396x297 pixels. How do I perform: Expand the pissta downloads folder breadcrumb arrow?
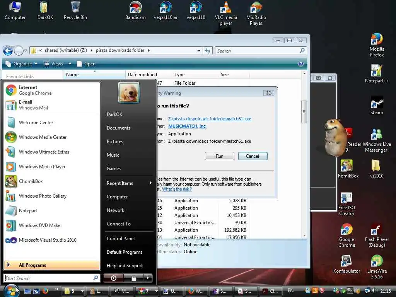149,50
